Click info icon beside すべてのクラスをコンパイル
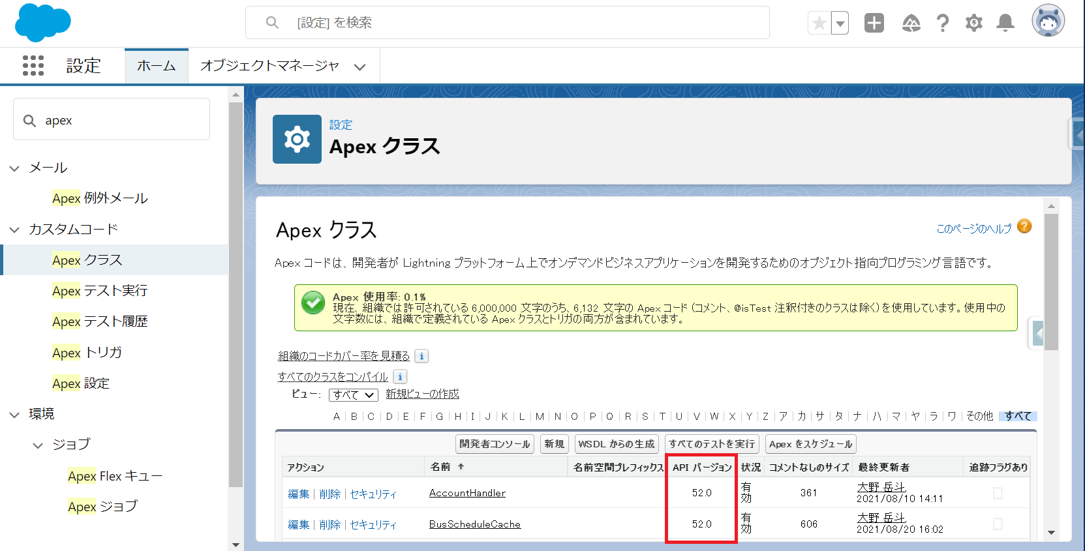The width and height of the screenshot is (1085, 551). click(400, 377)
